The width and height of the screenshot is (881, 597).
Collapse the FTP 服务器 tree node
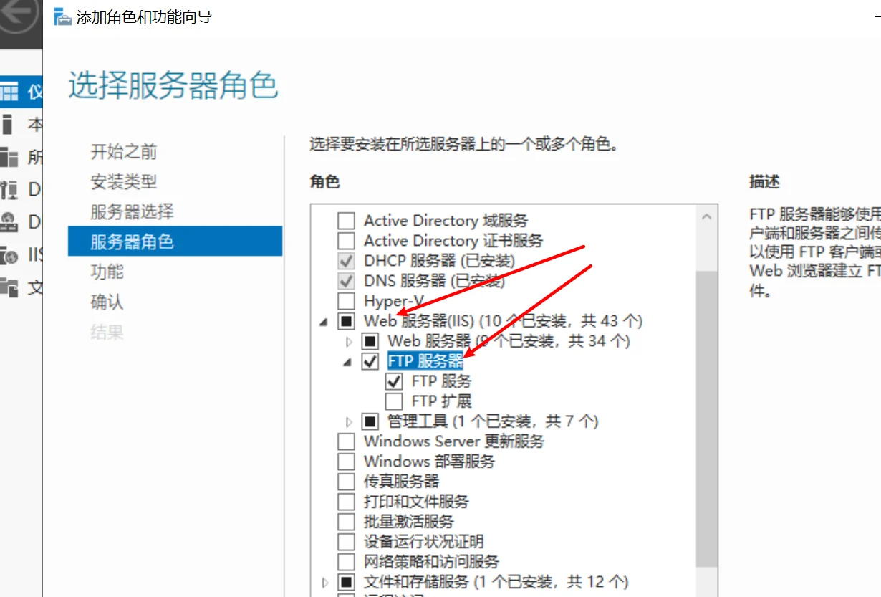348,363
